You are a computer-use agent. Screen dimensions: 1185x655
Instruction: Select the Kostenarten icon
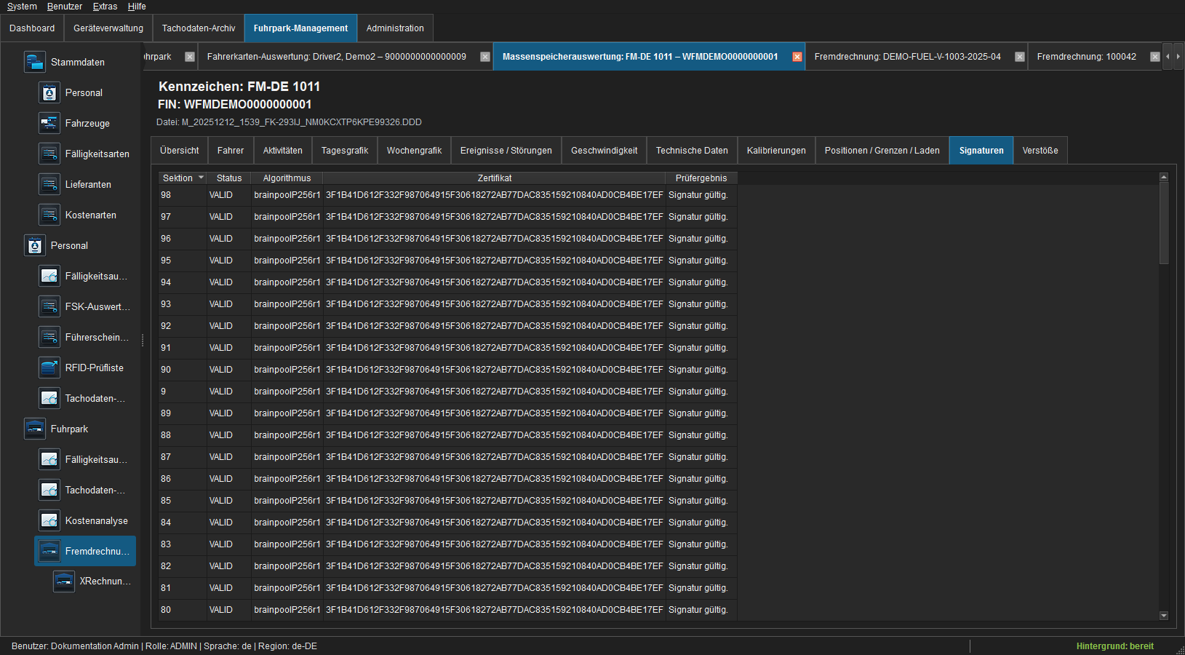tap(49, 215)
